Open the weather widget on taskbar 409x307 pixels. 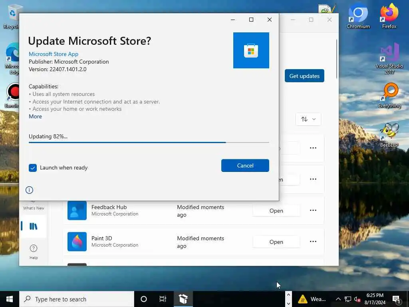pos(312,299)
